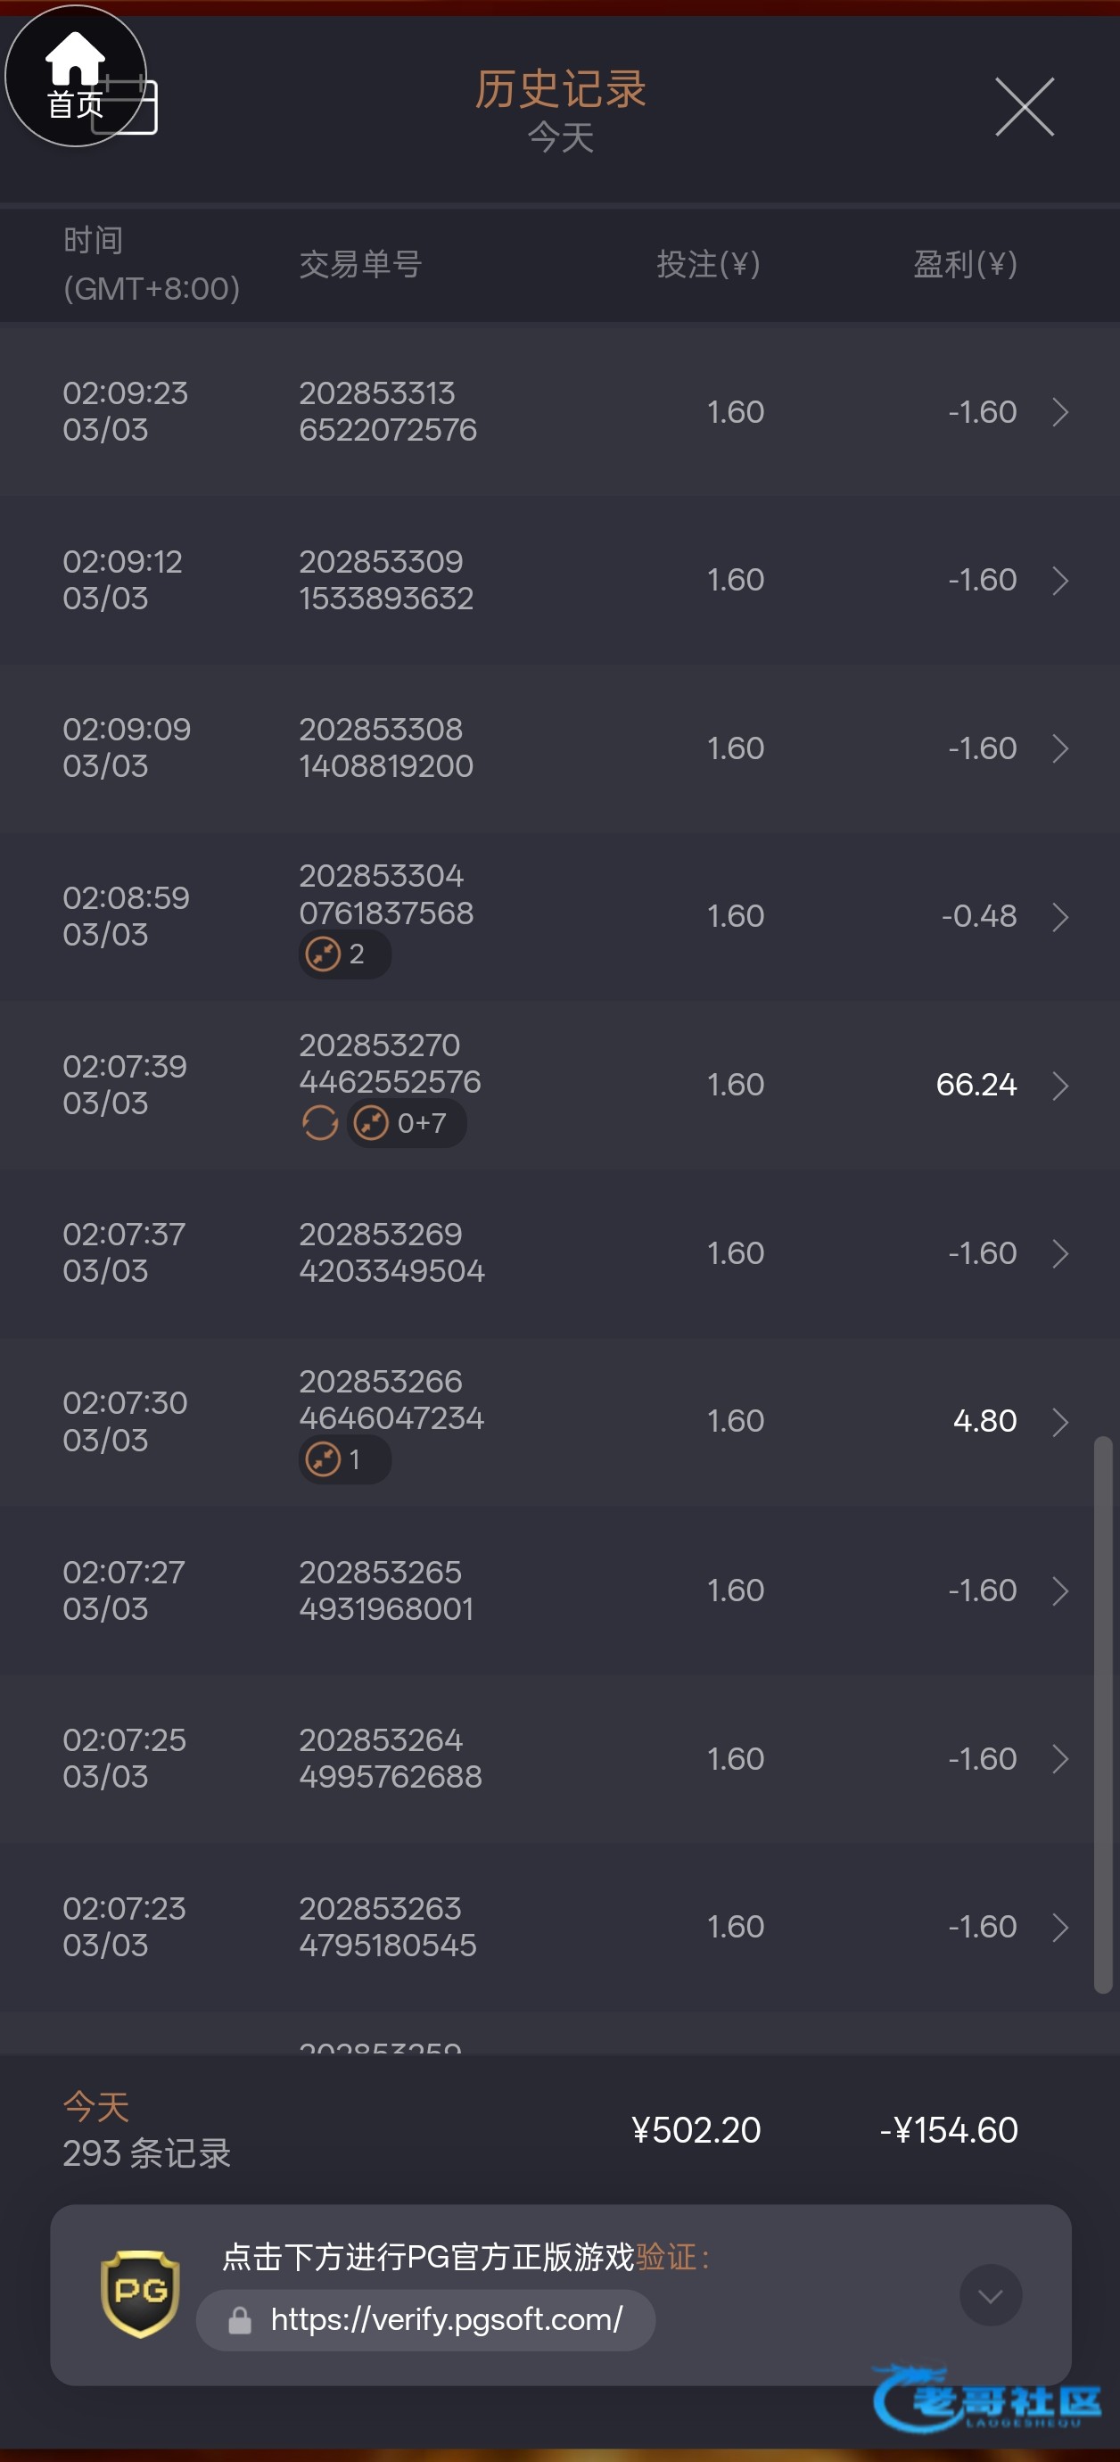This screenshot has width=1120, height=2462.
Task: Open the verify.pgsoft.com link
Action: pyautogui.click(x=446, y=2319)
